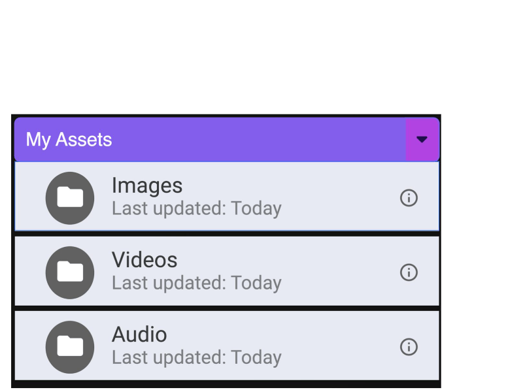Click Last updated text under Images
Screen dimensions: 523x392
click(196, 209)
